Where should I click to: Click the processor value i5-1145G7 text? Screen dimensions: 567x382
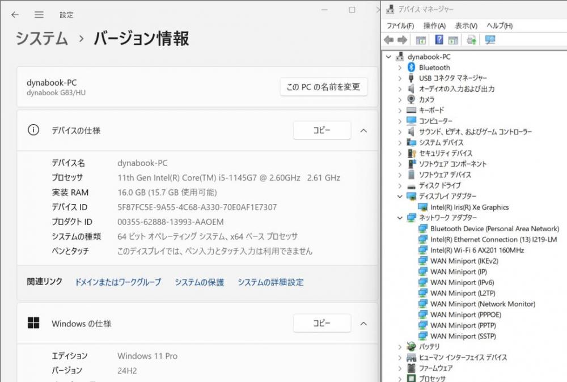229,178
